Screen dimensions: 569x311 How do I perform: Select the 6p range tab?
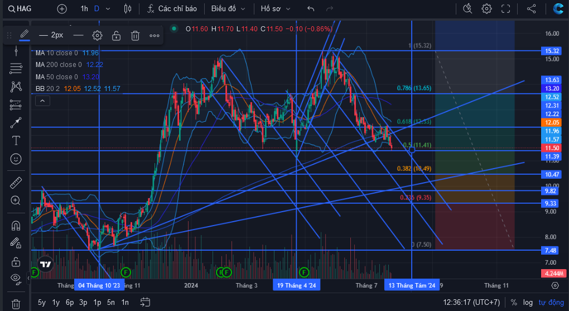coord(70,302)
